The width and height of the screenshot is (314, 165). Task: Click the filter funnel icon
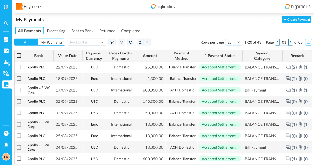click(112, 42)
